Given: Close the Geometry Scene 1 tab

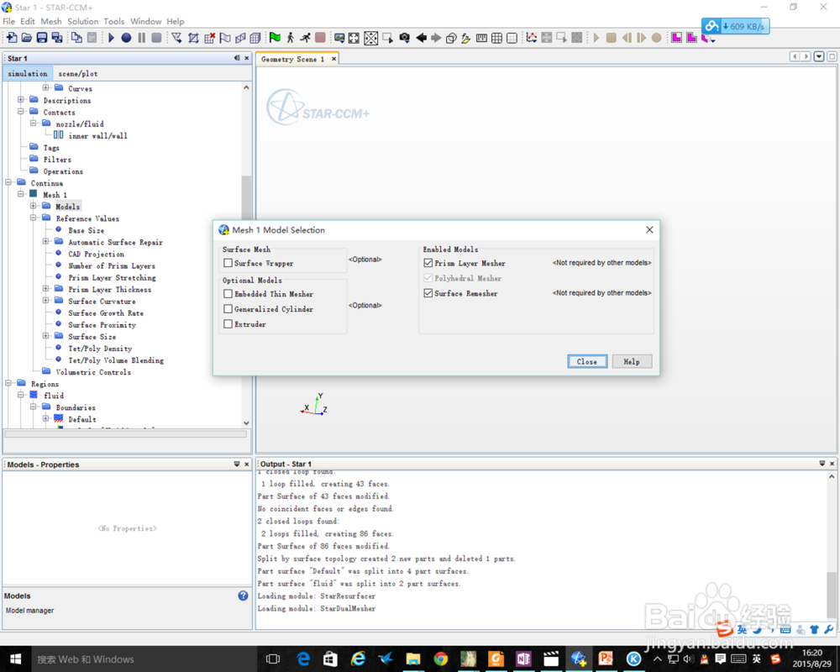Looking at the screenshot, I should 333,59.
